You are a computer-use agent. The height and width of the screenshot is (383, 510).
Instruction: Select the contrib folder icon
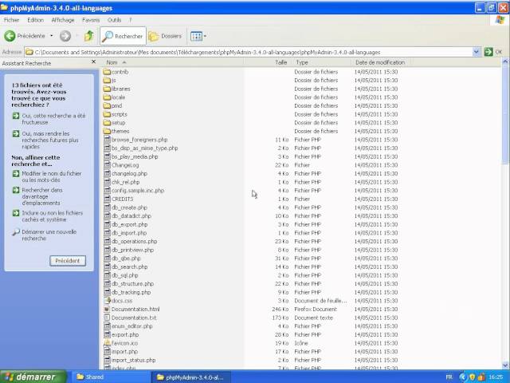(107, 72)
